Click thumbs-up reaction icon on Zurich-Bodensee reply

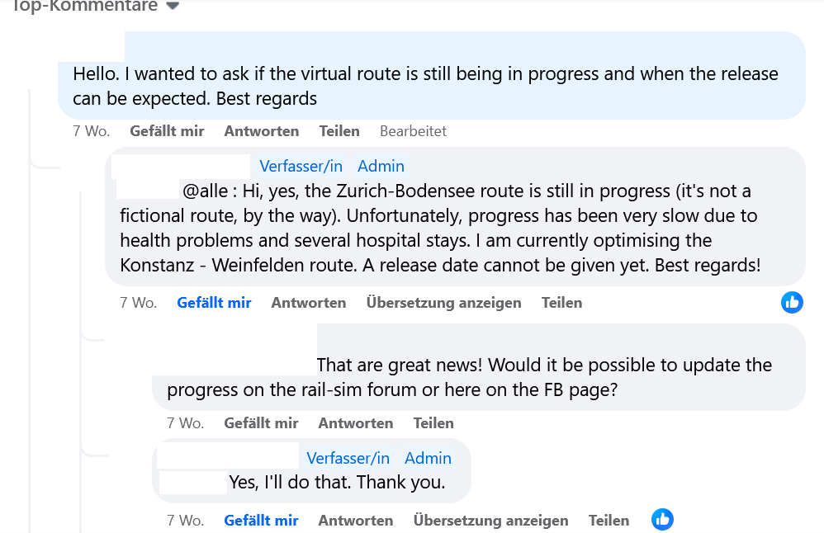tap(792, 302)
